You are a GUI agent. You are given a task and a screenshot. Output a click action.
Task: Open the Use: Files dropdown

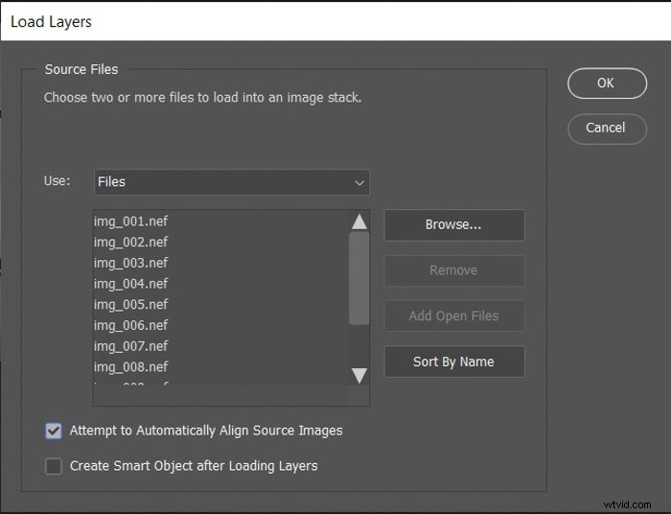pos(232,182)
